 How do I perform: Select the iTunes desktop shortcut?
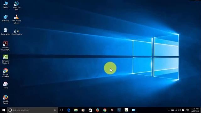[x=6, y=85]
